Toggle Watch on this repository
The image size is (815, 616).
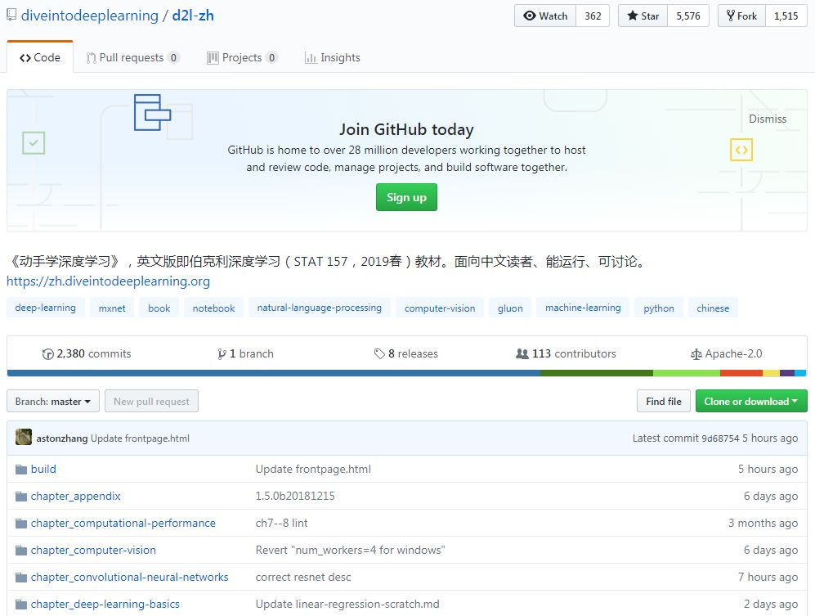click(545, 16)
